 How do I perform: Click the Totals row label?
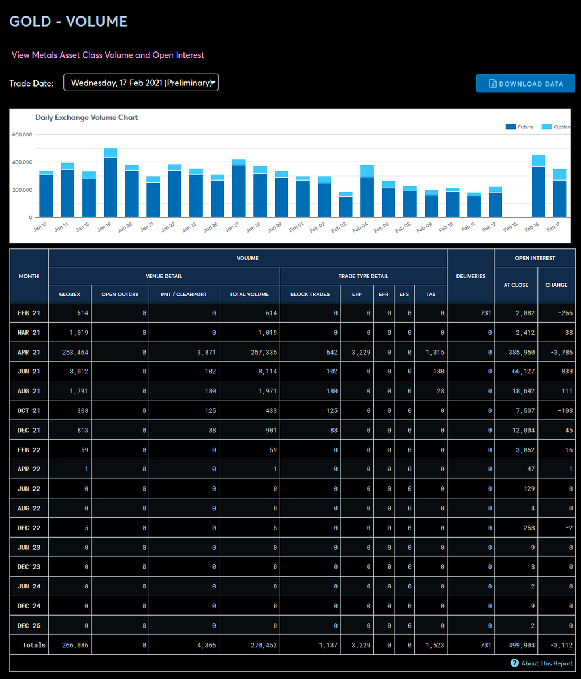[34, 645]
